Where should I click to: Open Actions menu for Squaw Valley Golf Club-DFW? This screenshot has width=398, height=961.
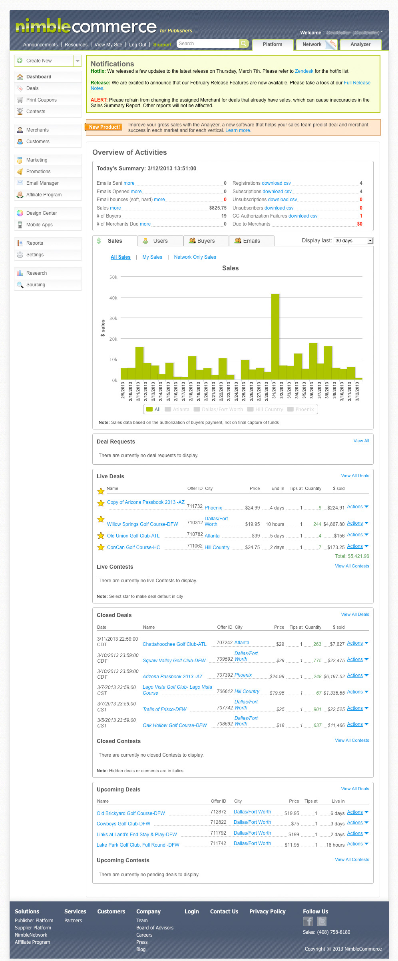[x=358, y=659]
